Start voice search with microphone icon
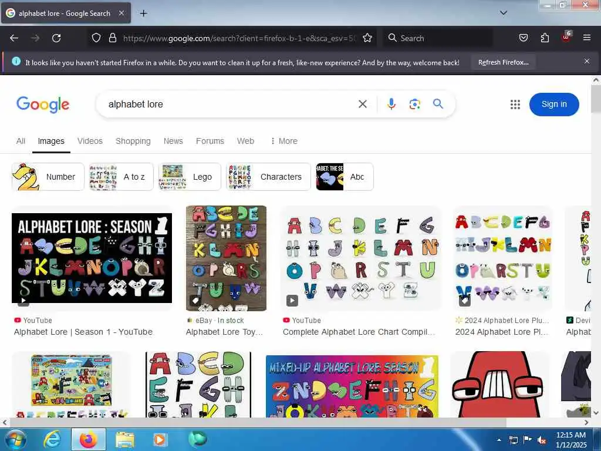 pyautogui.click(x=391, y=104)
